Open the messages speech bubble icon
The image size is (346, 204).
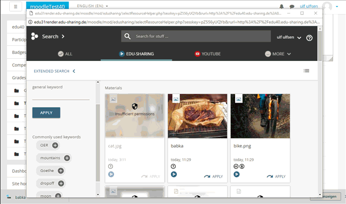(x=292, y=6)
